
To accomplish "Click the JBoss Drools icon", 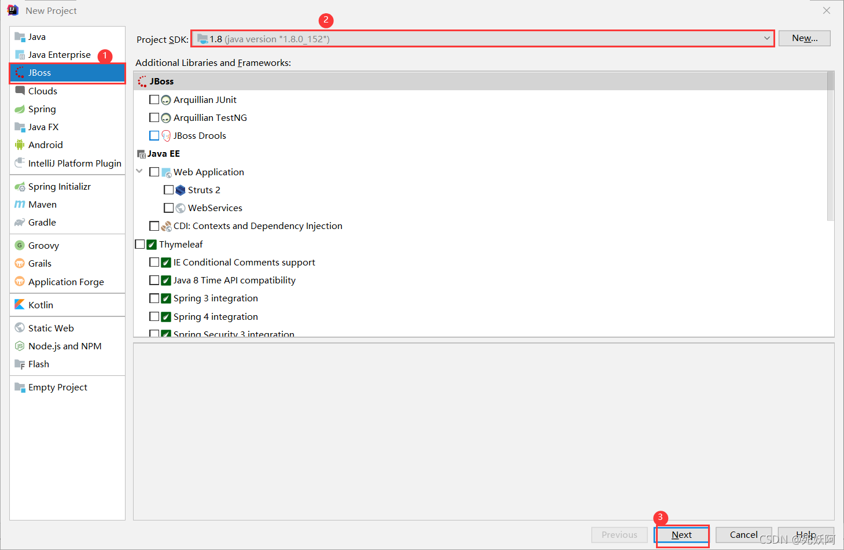I will click(x=166, y=136).
